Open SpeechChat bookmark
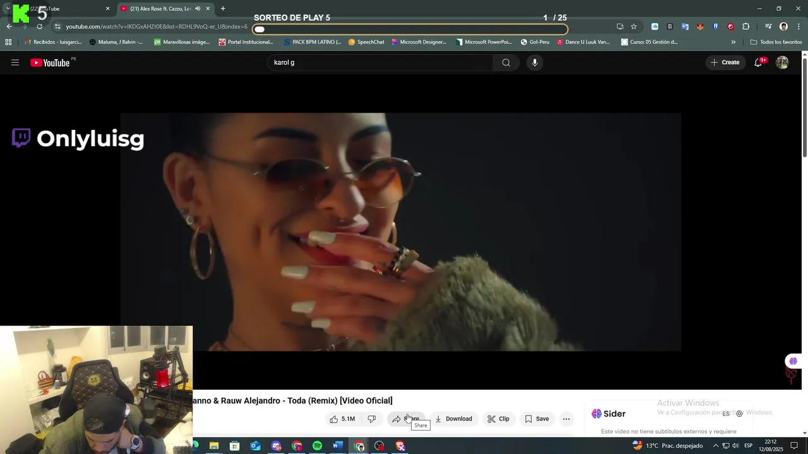Screen dimensions: 808x454 [366, 42]
